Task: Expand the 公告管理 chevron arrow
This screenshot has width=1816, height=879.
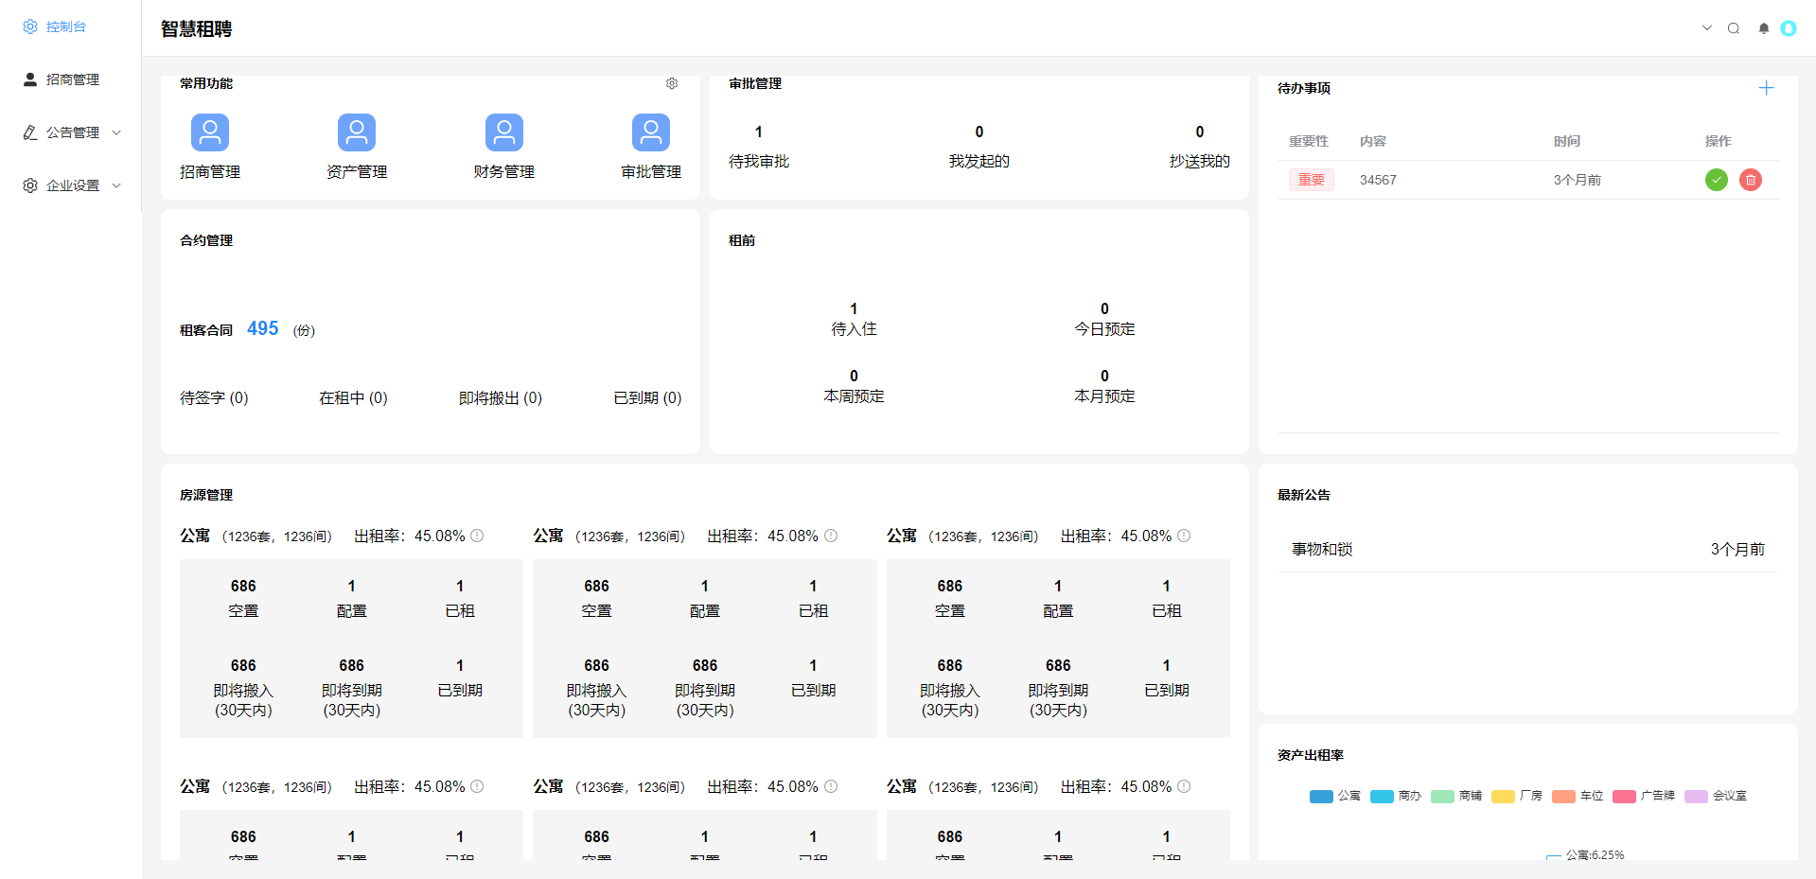Action: point(116,132)
